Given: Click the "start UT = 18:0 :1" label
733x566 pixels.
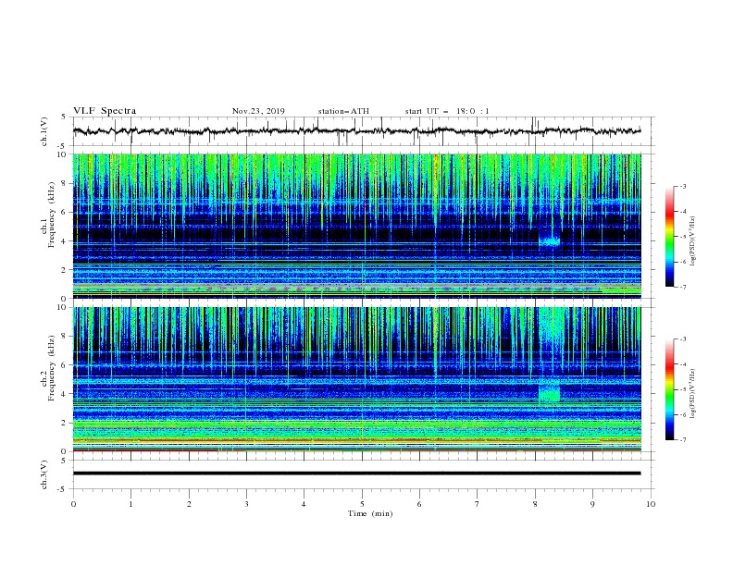Looking at the screenshot, I should (447, 111).
